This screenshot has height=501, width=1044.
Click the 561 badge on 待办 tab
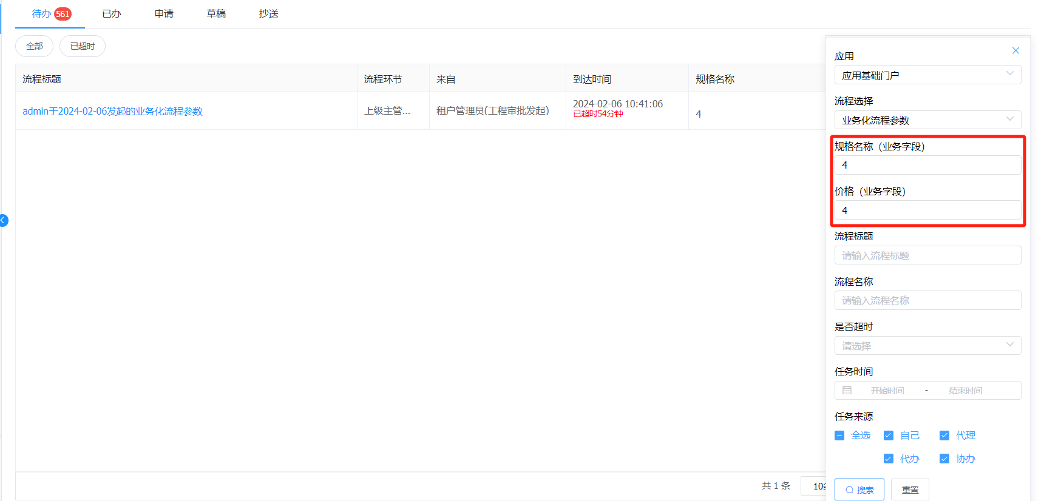pos(63,14)
